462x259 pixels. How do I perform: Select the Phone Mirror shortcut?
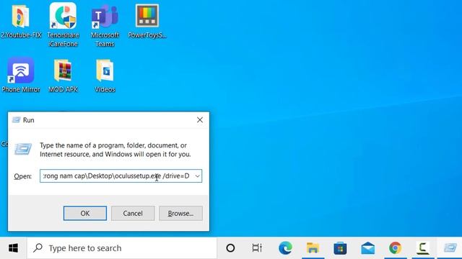tap(21, 75)
